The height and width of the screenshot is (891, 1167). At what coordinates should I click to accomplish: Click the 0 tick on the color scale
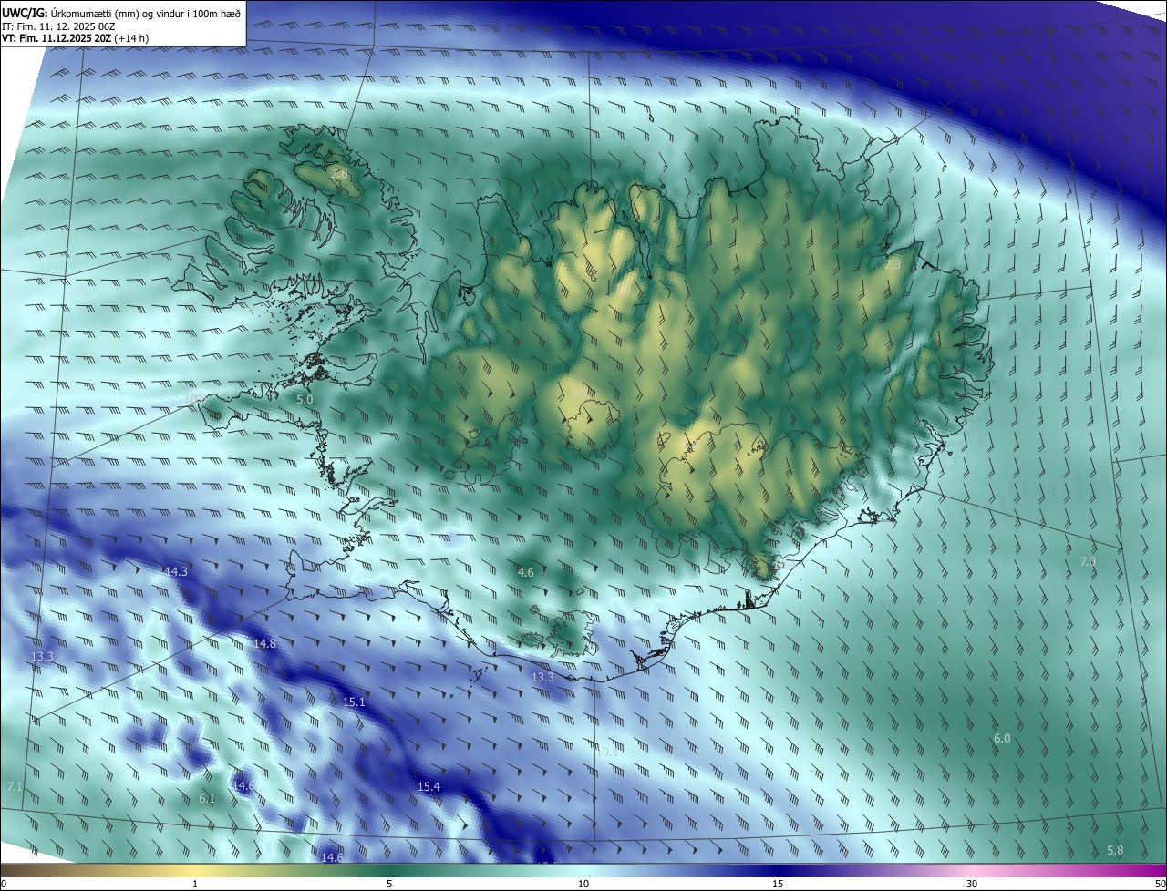(x=4, y=884)
